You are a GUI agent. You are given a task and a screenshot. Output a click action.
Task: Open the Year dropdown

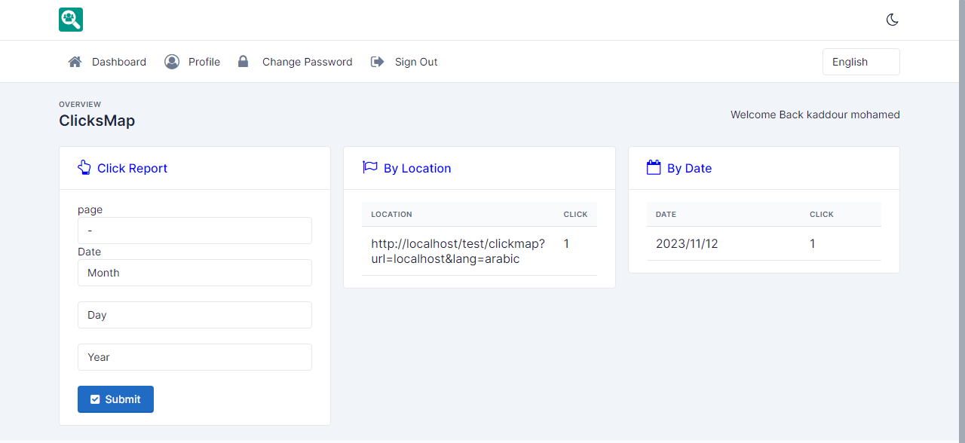coord(195,357)
